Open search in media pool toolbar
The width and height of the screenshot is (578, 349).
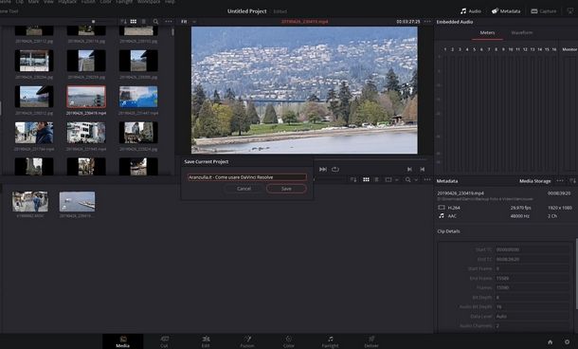[x=408, y=179]
